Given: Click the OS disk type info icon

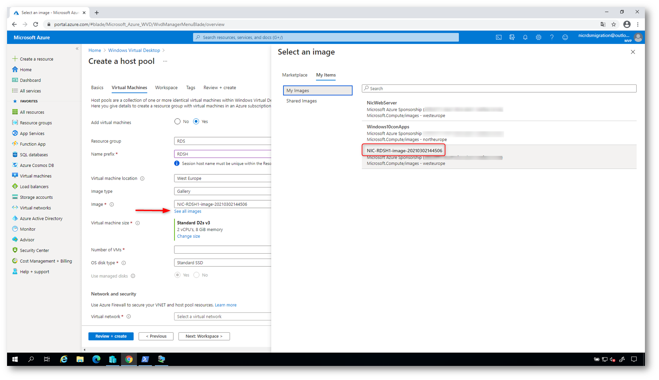Looking at the screenshot, I should [124, 263].
